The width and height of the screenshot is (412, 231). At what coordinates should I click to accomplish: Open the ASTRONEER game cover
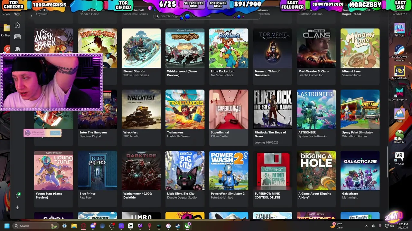[316, 109]
